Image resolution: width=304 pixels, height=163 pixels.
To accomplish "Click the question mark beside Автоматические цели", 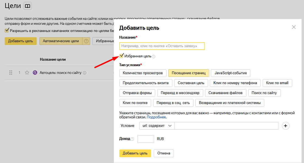I will pos(87,41).
